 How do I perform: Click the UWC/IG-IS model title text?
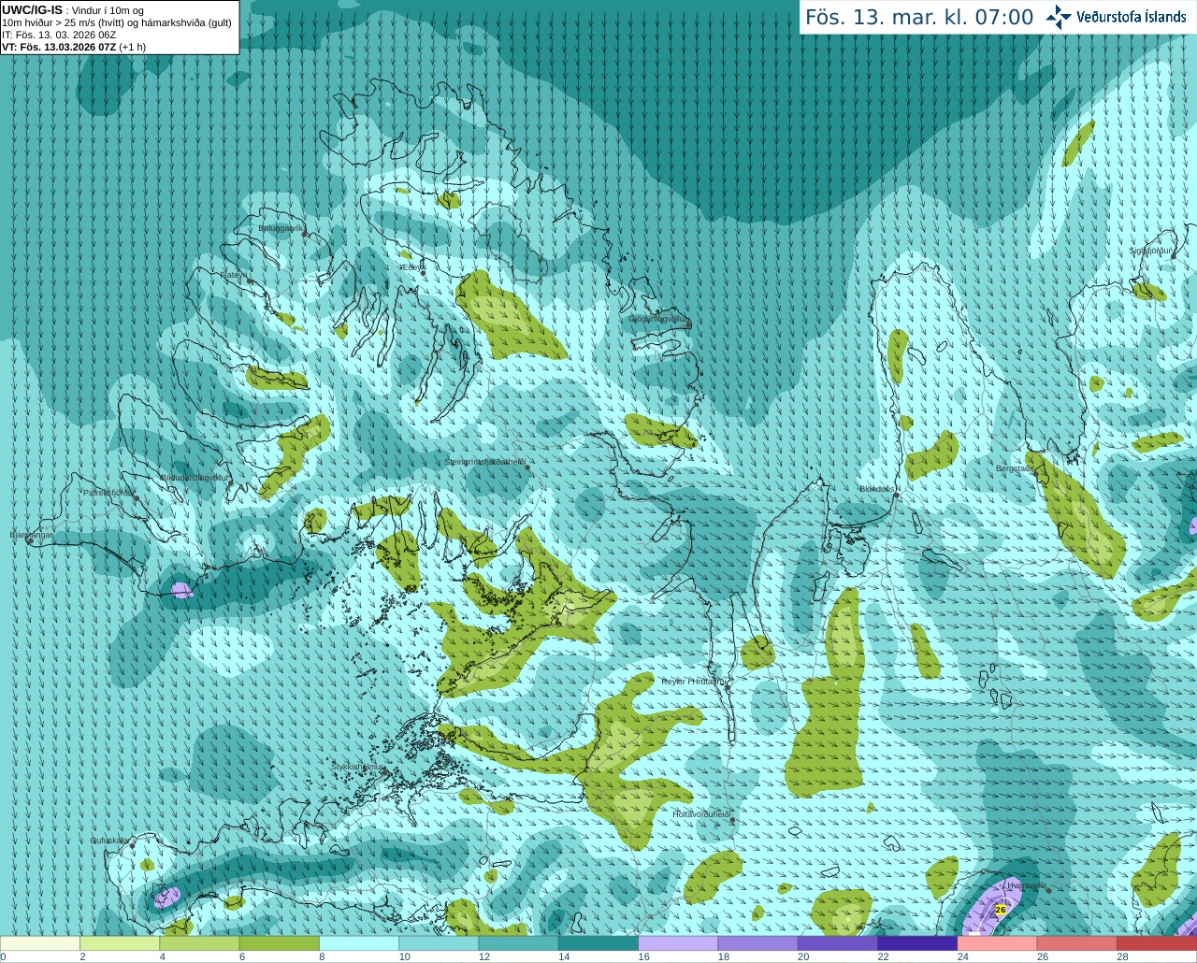click(x=32, y=10)
